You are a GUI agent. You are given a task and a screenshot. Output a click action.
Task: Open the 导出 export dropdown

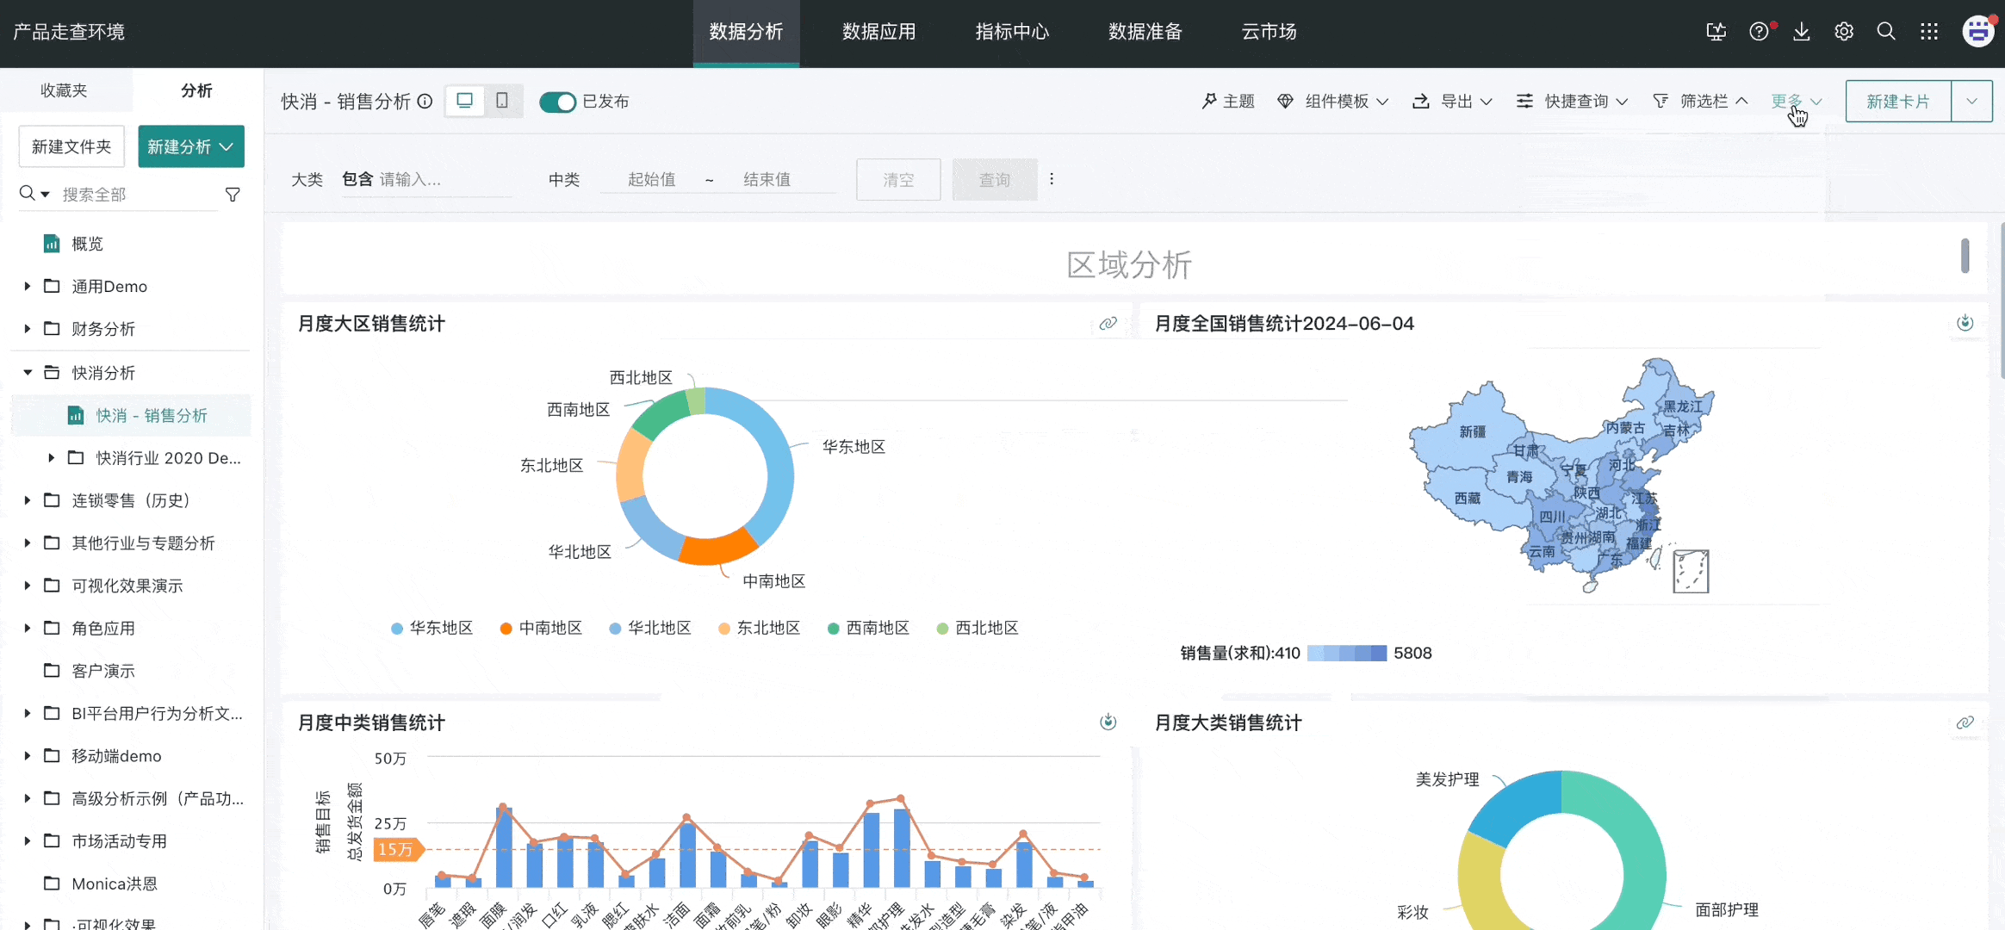tap(1452, 102)
